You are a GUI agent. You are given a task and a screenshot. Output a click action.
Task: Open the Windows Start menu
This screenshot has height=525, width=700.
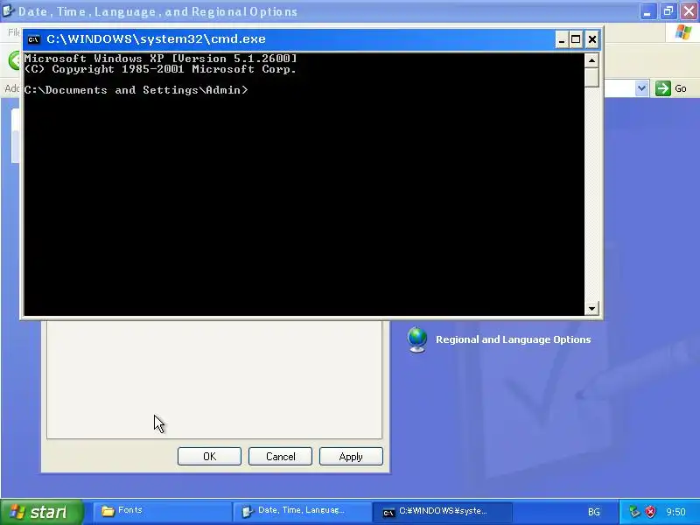[41, 512]
